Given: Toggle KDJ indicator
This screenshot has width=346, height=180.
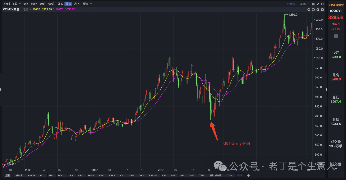Looking at the screenshot, I should tap(42, 176).
